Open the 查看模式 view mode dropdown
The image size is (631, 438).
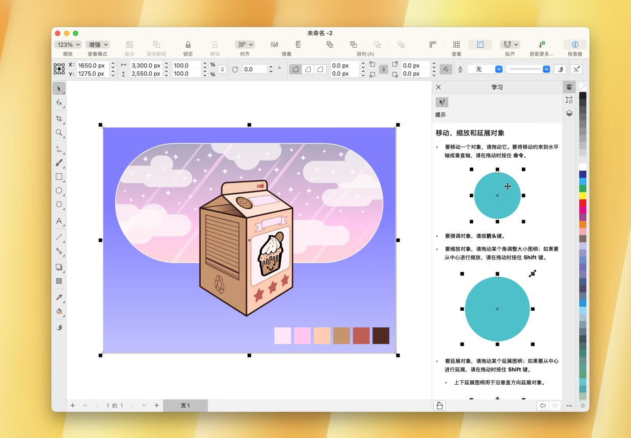coord(97,44)
